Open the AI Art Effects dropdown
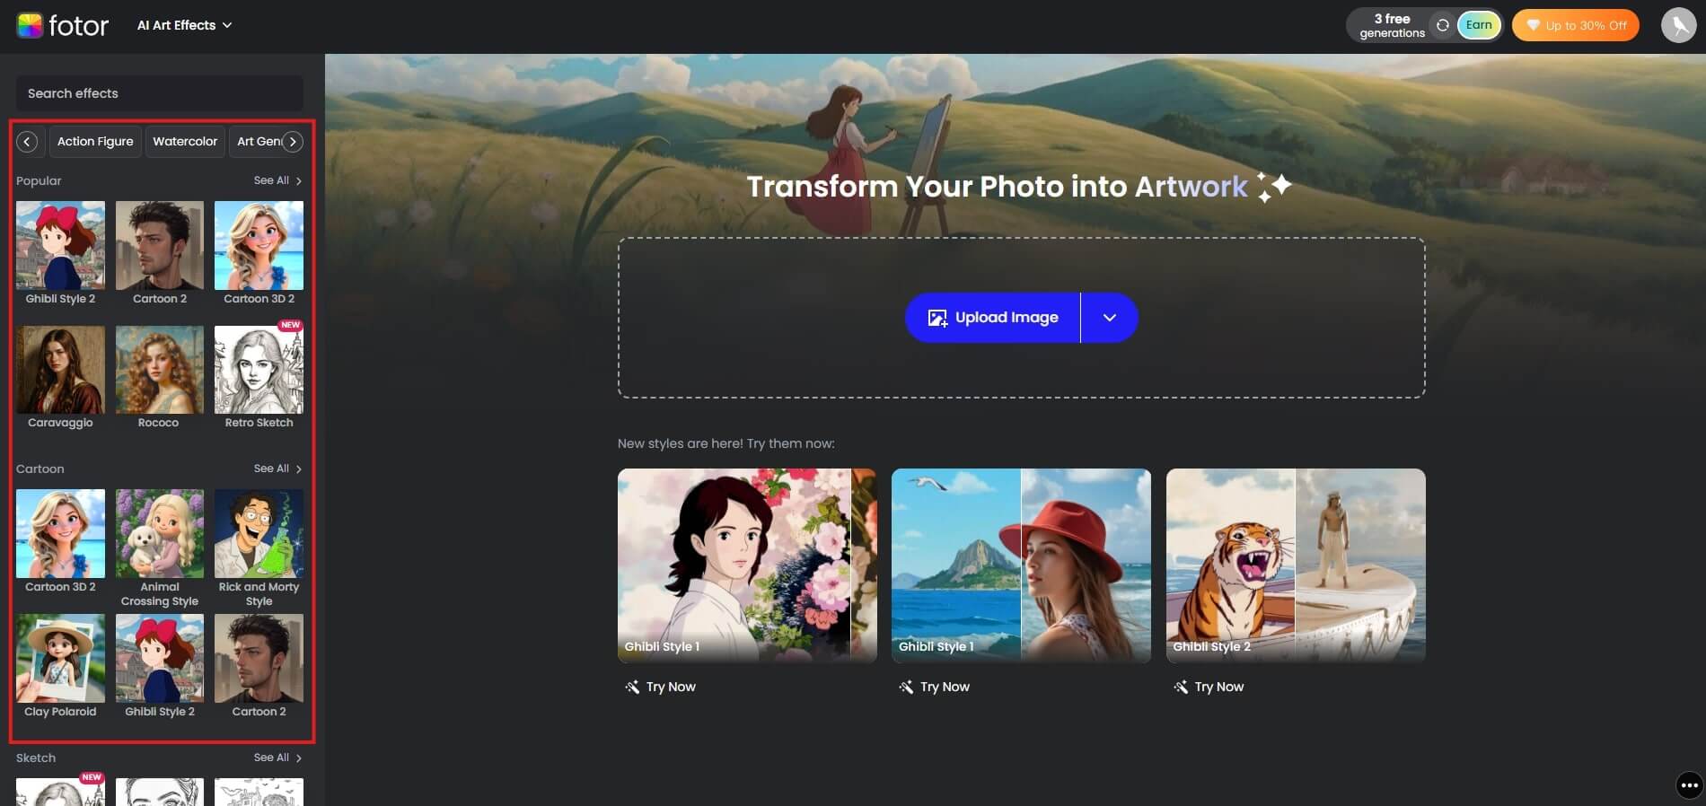 pyautogui.click(x=184, y=25)
